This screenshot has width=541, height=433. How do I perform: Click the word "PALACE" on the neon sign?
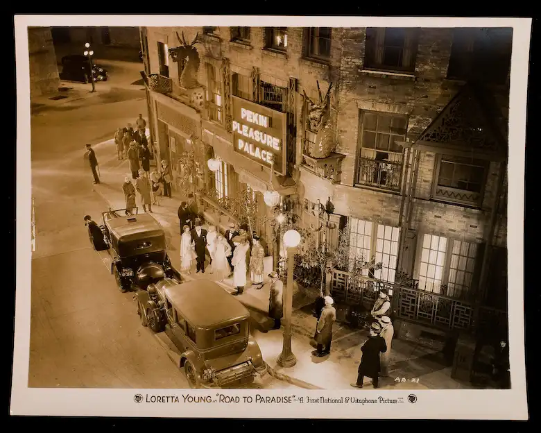(x=256, y=152)
